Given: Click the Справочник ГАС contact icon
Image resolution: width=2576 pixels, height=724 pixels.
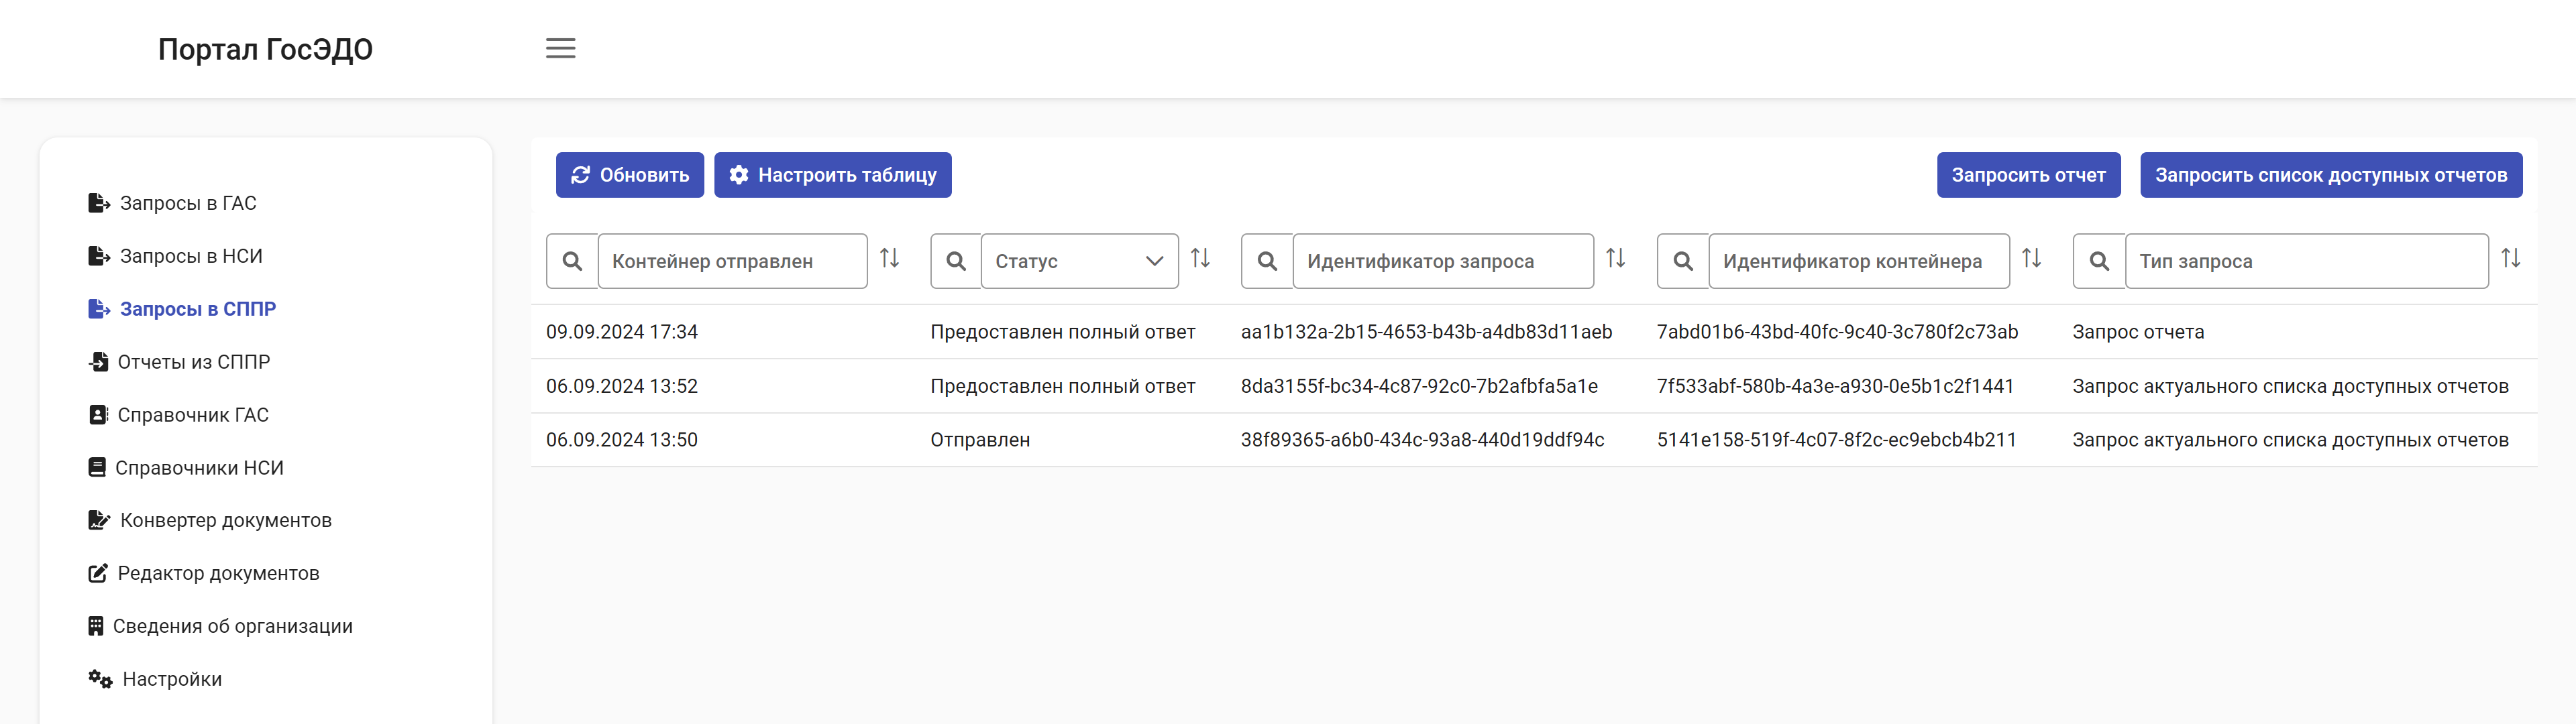Looking at the screenshot, I should pos(98,415).
